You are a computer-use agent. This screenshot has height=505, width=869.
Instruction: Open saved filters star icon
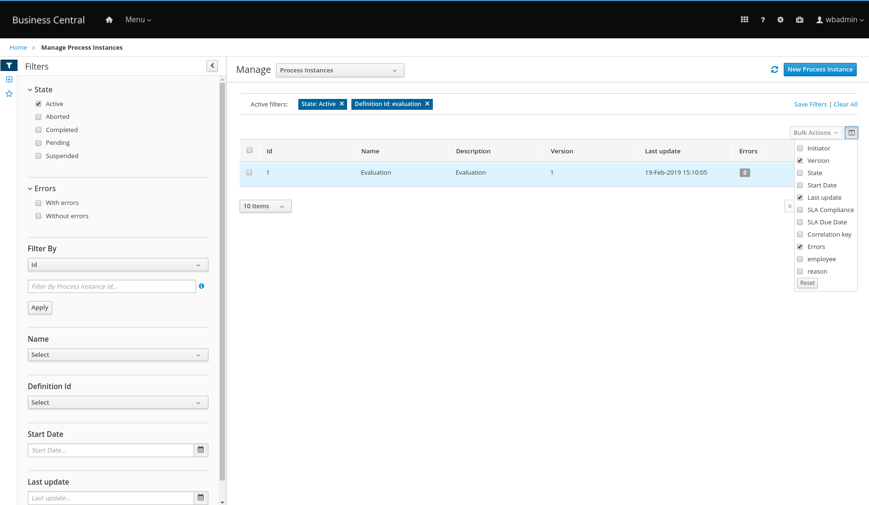pyautogui.click(x=9, y=94)
